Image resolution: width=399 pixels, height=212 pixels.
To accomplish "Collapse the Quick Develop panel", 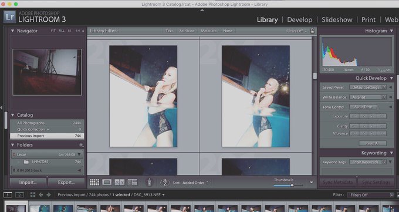I will coord(391,78).
